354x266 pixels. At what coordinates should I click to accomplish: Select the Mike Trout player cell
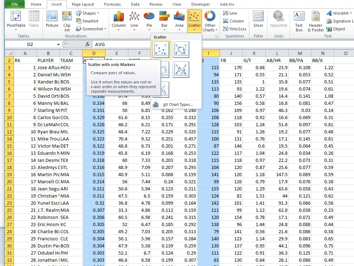pos(48,139)
